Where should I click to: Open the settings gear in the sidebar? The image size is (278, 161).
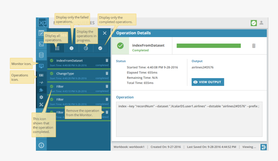click(x=41, y=97)
